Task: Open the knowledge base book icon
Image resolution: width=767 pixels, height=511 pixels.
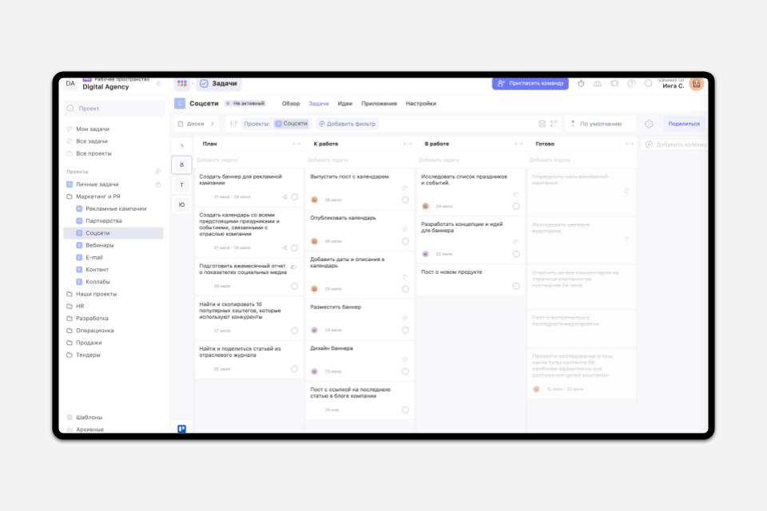Action: pyautogui.click(x=598, y=84)
